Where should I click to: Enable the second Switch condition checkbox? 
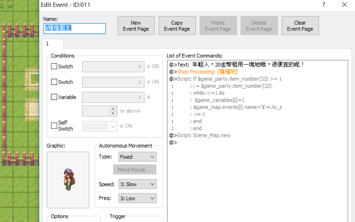(54, 82)
